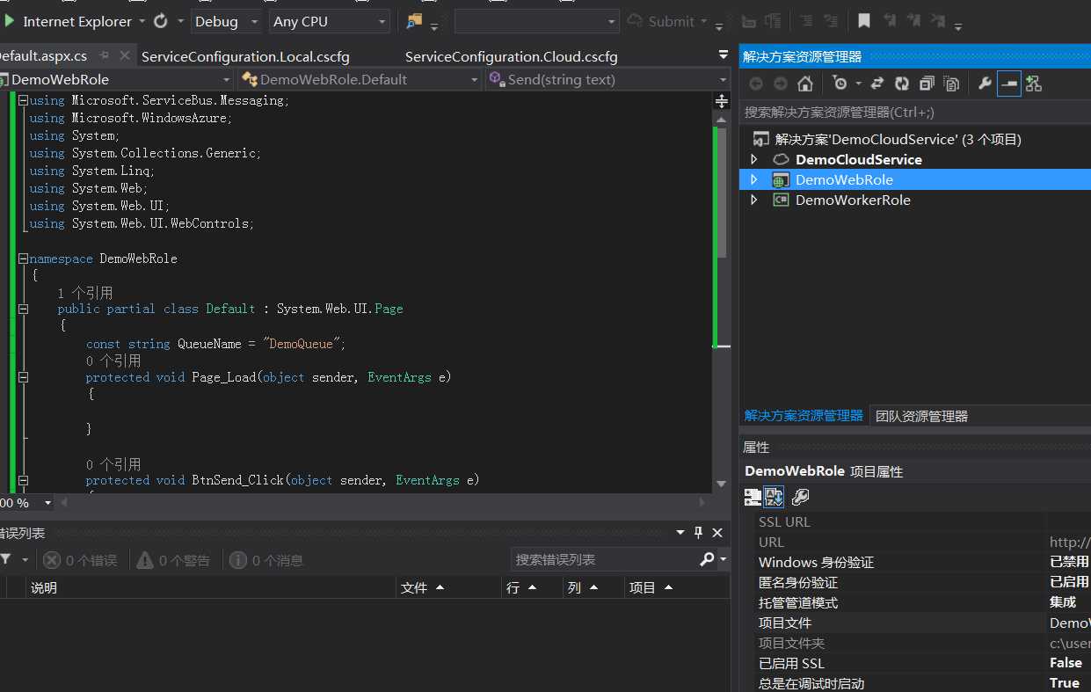The width and height of the screenshot is (1091, 692).
Task: Toggle the 0 messages filter button
Action: [x=266, y=560]
